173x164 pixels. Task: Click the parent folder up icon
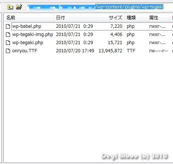(10, 7)
